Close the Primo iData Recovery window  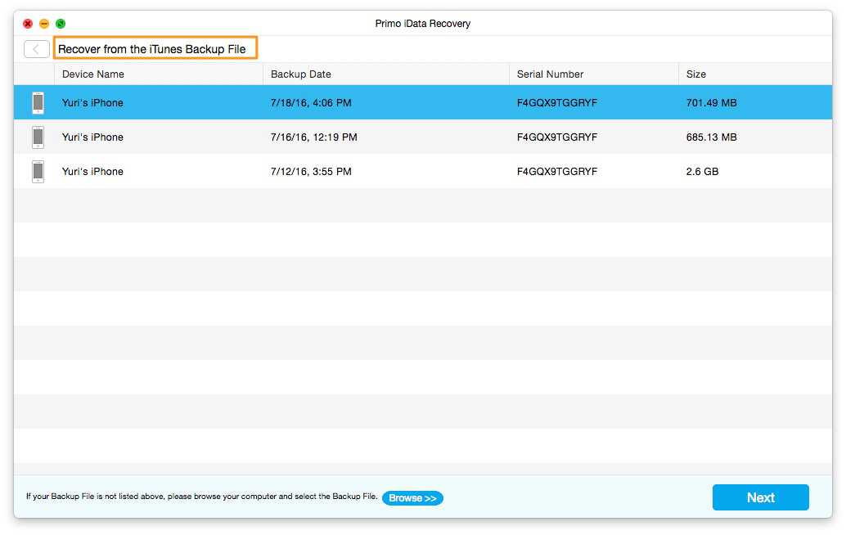(x=28, y=24)
